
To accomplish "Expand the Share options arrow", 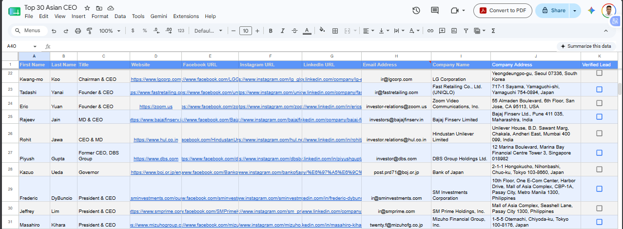I will pyautogui.click(x=575, y=10).
